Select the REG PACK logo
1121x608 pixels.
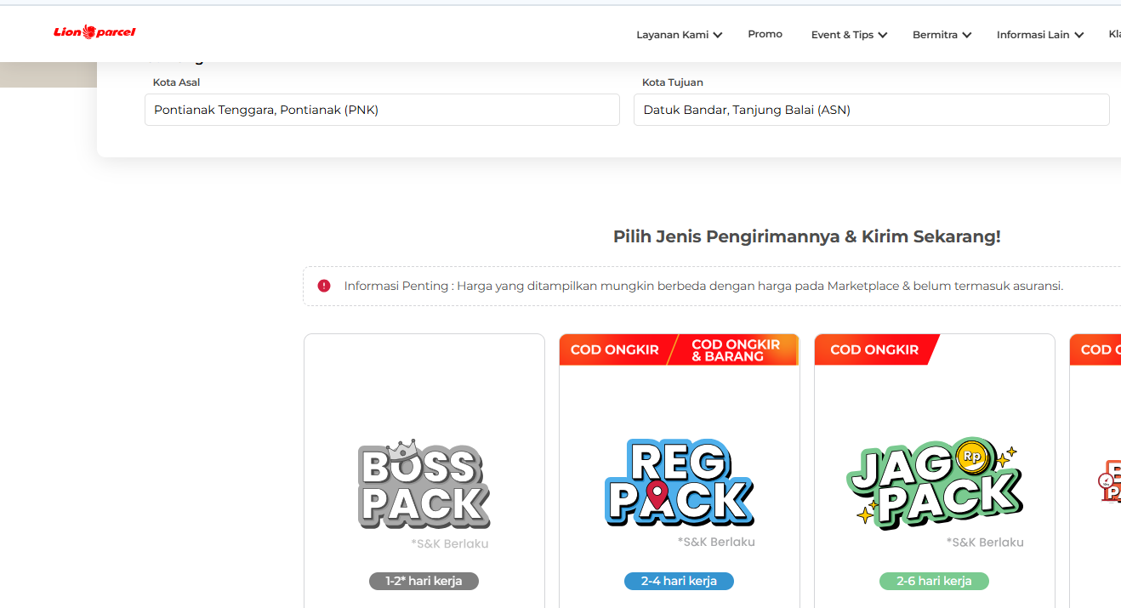[679, 483]
